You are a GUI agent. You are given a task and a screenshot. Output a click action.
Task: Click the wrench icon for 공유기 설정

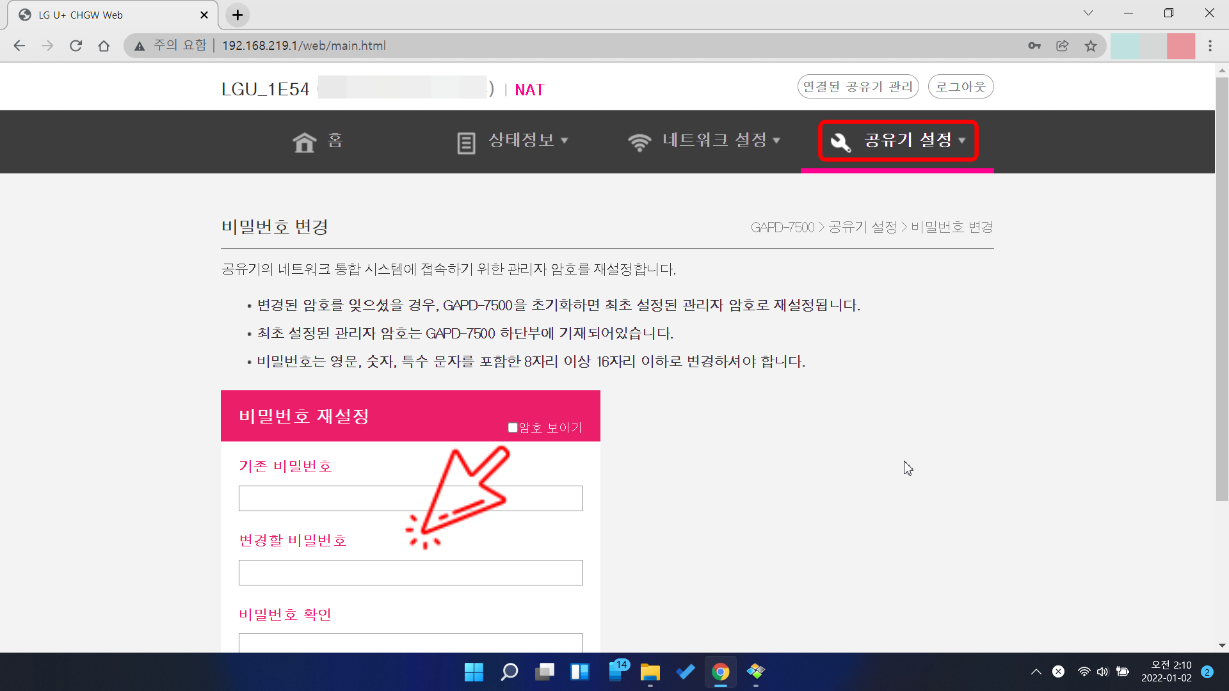840,142
